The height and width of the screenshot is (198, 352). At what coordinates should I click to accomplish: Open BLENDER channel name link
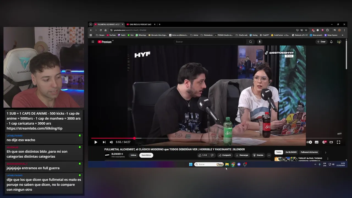pyautogui.click(x=116, y=154)
